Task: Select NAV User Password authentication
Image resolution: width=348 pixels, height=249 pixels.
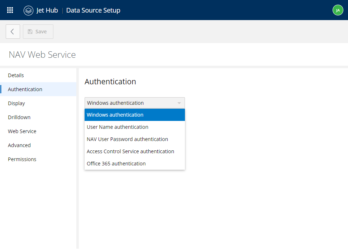Action: coord(134,139)
